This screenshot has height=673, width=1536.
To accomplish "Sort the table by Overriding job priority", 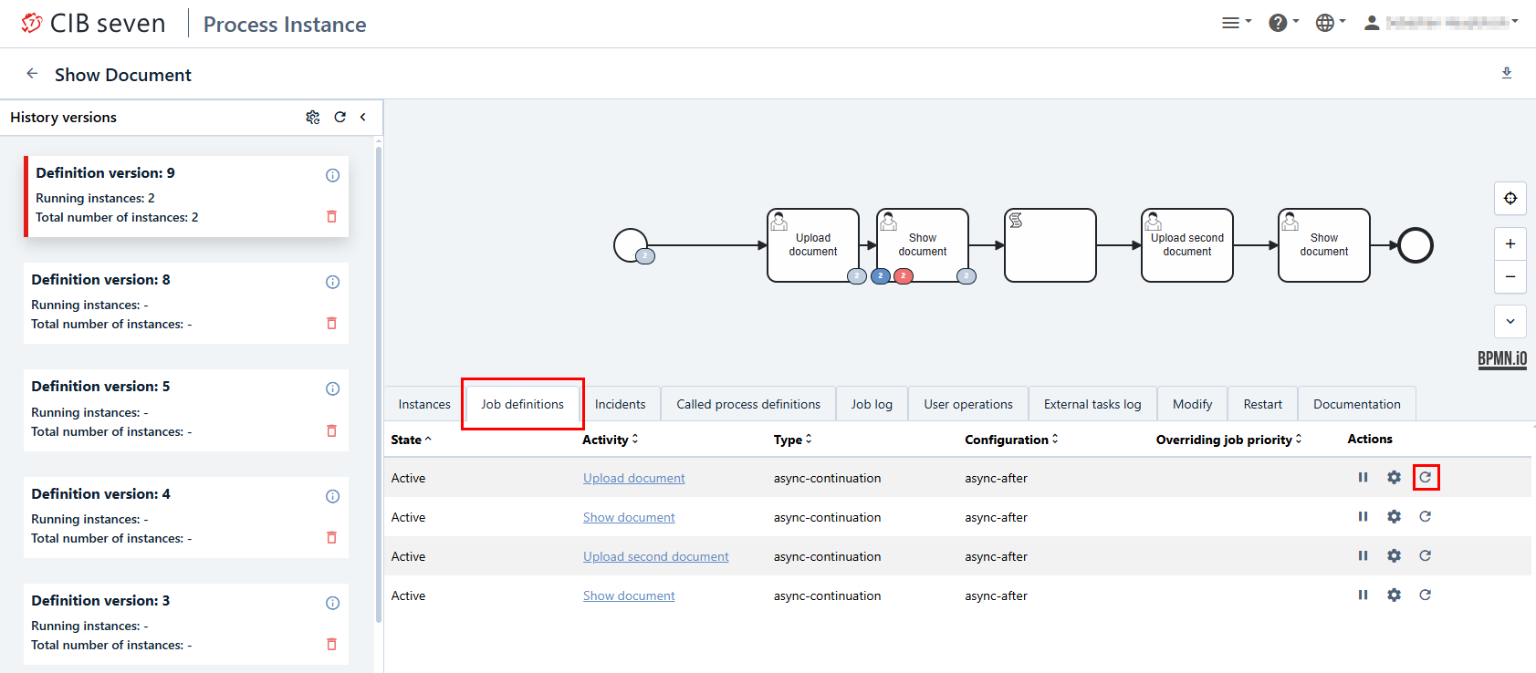I will click(x=1228, y=440).
